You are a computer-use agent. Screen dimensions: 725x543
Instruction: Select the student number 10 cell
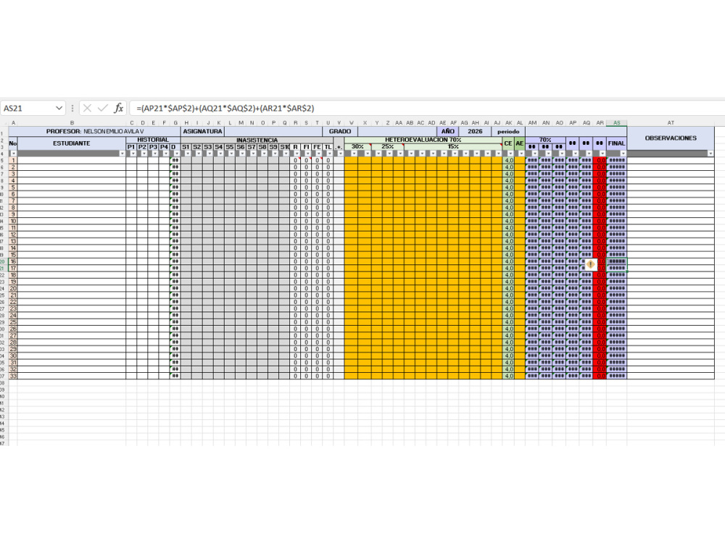13,221
